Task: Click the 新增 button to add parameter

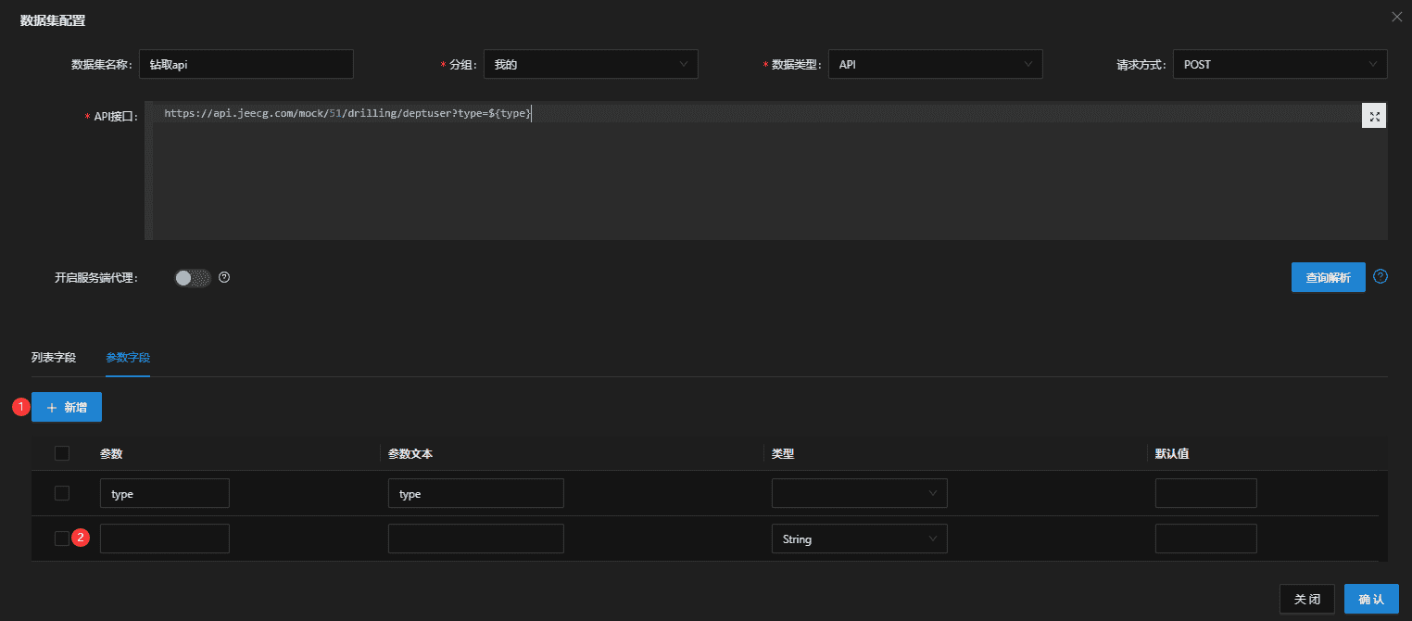Action: click(x=67, y=407)
